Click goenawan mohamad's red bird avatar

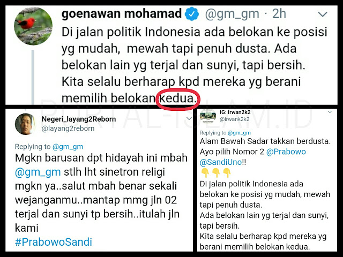[33, 26]
